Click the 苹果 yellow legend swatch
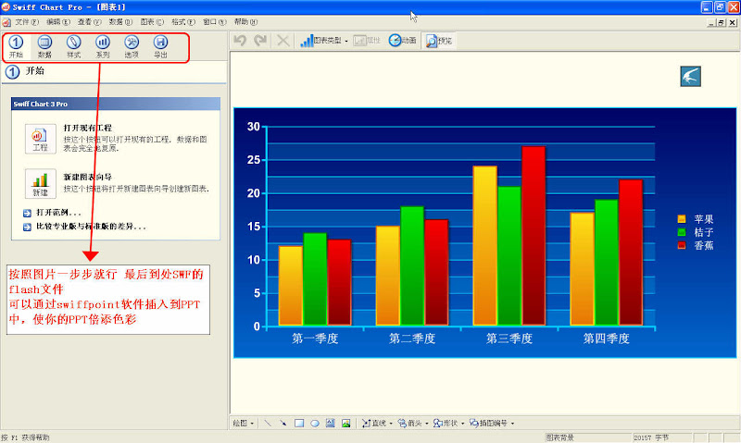This screenshot has width=741, height=443. pyautogui.click(x=682, y=219)
